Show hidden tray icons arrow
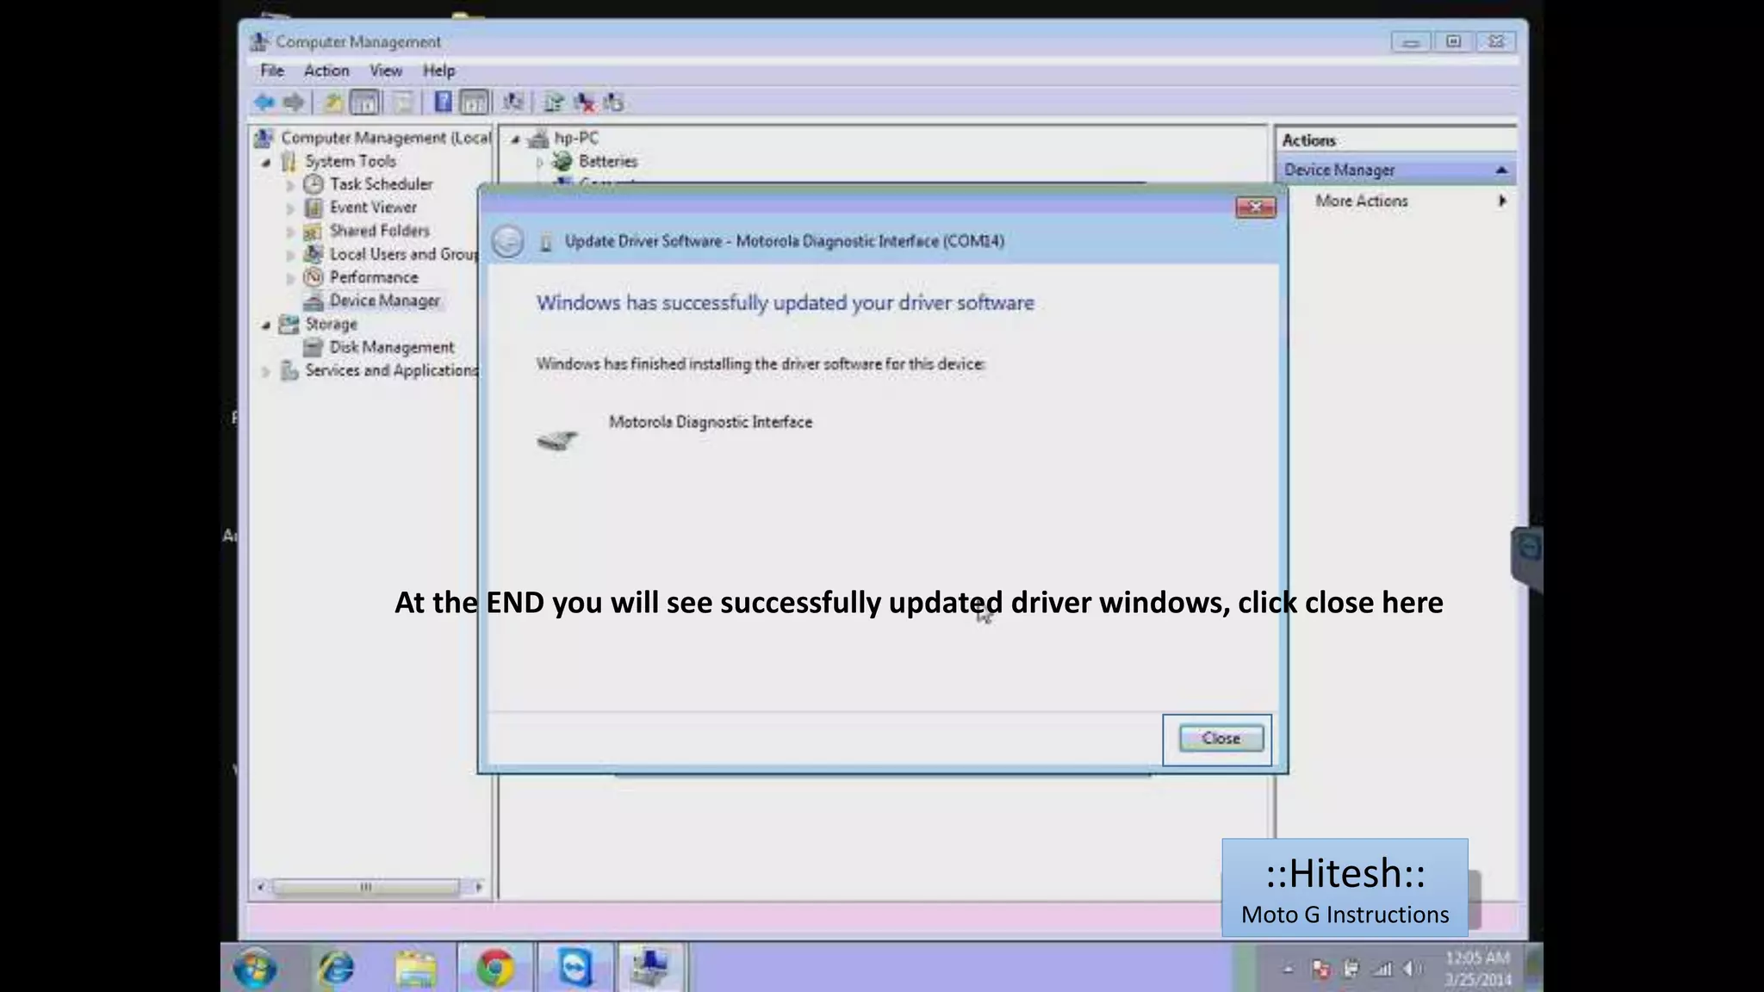The height and width of the screenshot is (992, 1764). click(x=1289, y=969)
